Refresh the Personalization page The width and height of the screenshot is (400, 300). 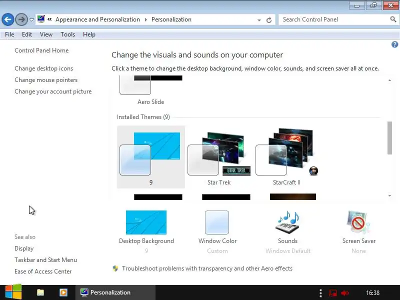click(269, 20)
